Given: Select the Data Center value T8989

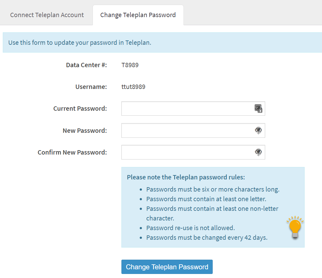Looking at the screenshot, I should pyautogui.click(x=130, y=65).
